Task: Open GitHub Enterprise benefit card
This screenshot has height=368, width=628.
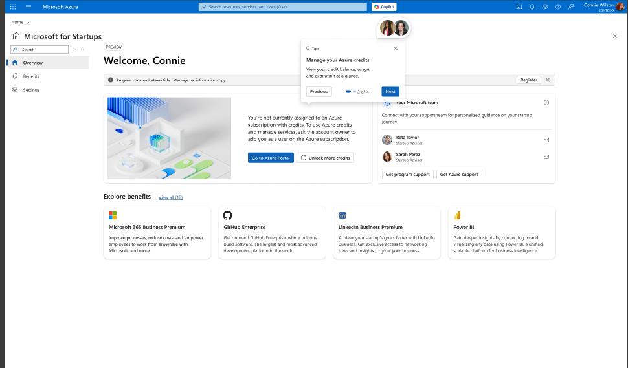Action: [x=272, y=232]
